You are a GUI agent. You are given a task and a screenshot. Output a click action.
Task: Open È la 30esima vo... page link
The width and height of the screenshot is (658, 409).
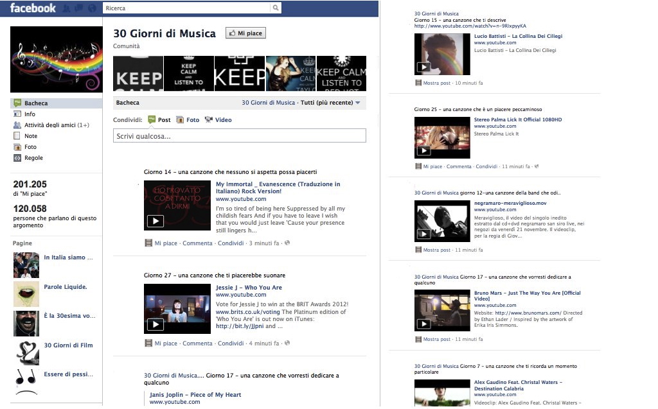click(x=69, y=316)
